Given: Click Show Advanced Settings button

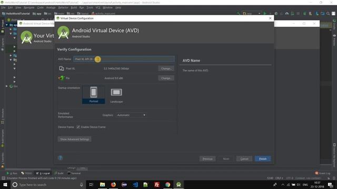Looking at the screenshot, I should click(x=74, y=139).
